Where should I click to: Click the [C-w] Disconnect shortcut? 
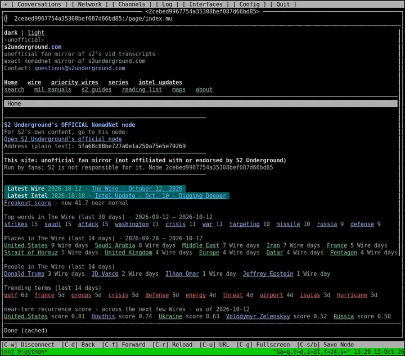(28, 345)
